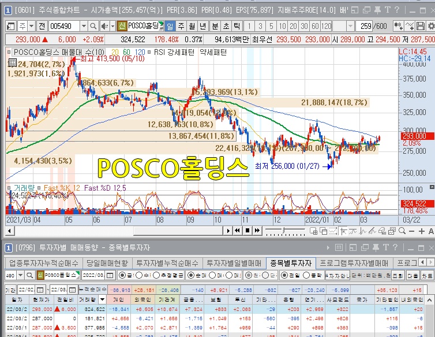The width and height of the screenshot is (435, 337).
Task: Click the chart scrollbar left arrow
Action: click(x=10, y=231)
